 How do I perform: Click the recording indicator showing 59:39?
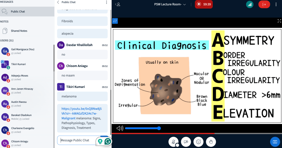click(x=203, y=4)
